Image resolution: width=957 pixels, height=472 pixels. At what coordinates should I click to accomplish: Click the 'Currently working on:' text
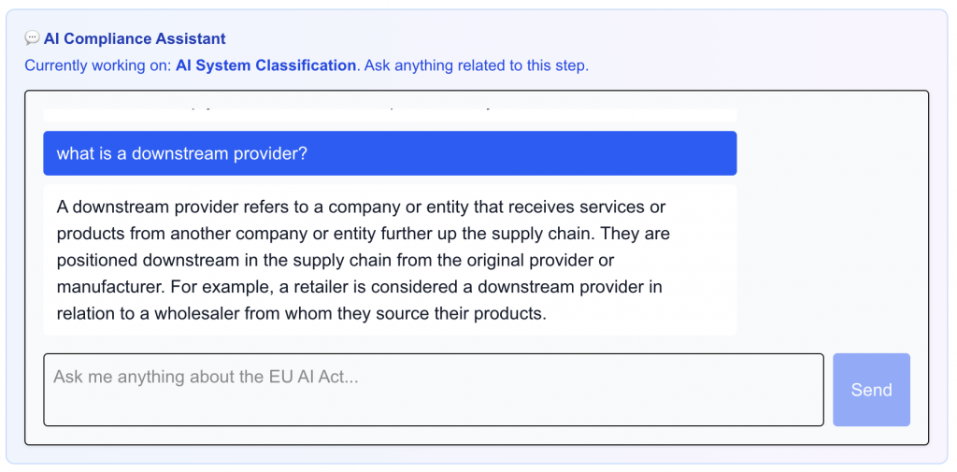pyautogui.click(x=98, y=65)
